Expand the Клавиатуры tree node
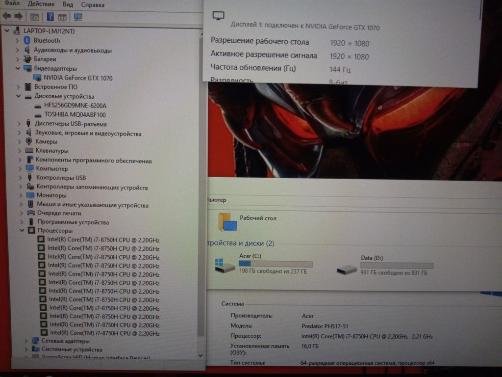The height and width of the screenshot is (377, 502). click(20, 151)
